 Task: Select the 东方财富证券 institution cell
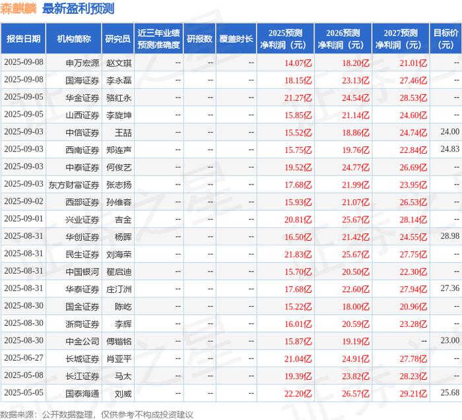(74, 185)
